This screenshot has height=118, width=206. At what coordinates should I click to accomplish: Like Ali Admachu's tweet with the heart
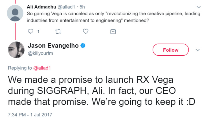[x=86, y=31]
